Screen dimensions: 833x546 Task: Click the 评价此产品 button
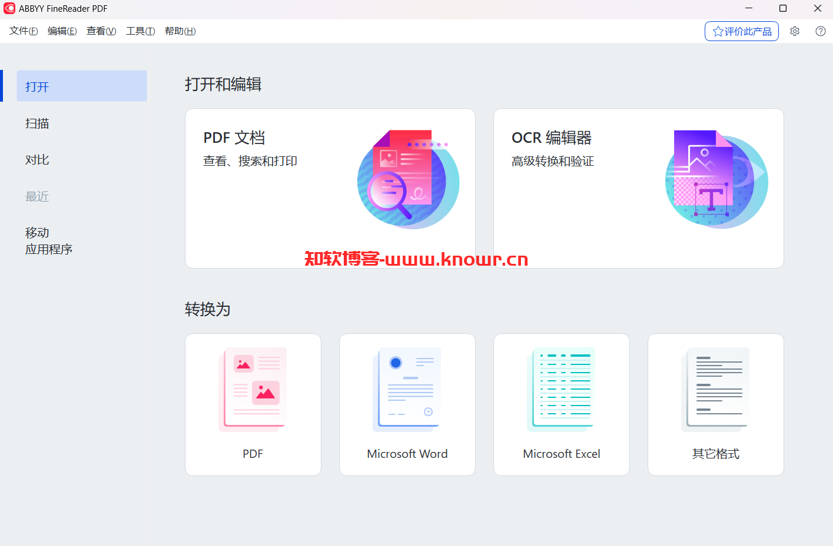742,32
